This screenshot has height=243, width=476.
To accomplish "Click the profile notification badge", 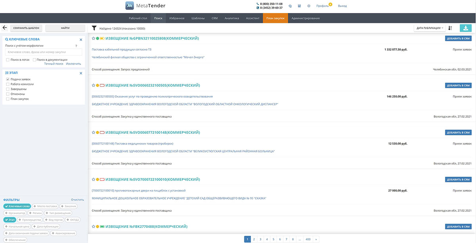I will click(330, 4).
